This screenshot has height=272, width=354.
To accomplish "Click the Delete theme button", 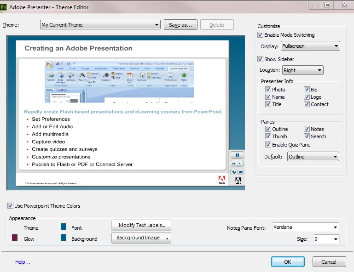I will 217,25.
